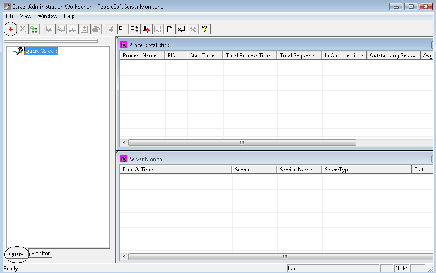Click the crossed hammer and wrench icon
Screen dimensions: 436x273
pos(193,29)
